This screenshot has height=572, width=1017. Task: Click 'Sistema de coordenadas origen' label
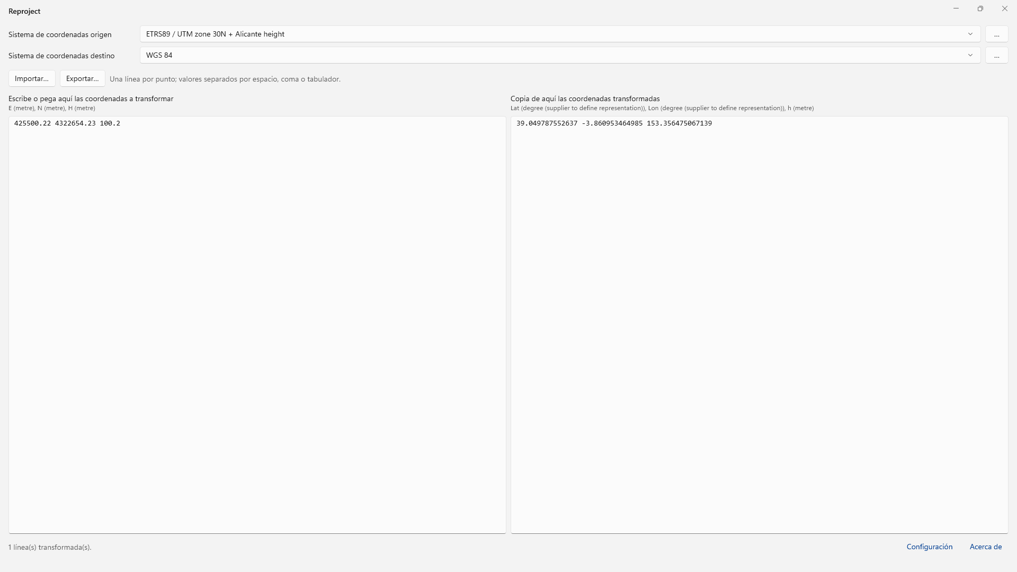[x=60, y=34]
